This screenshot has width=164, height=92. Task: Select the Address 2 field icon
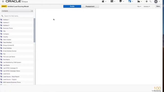[x=1, y=22]
